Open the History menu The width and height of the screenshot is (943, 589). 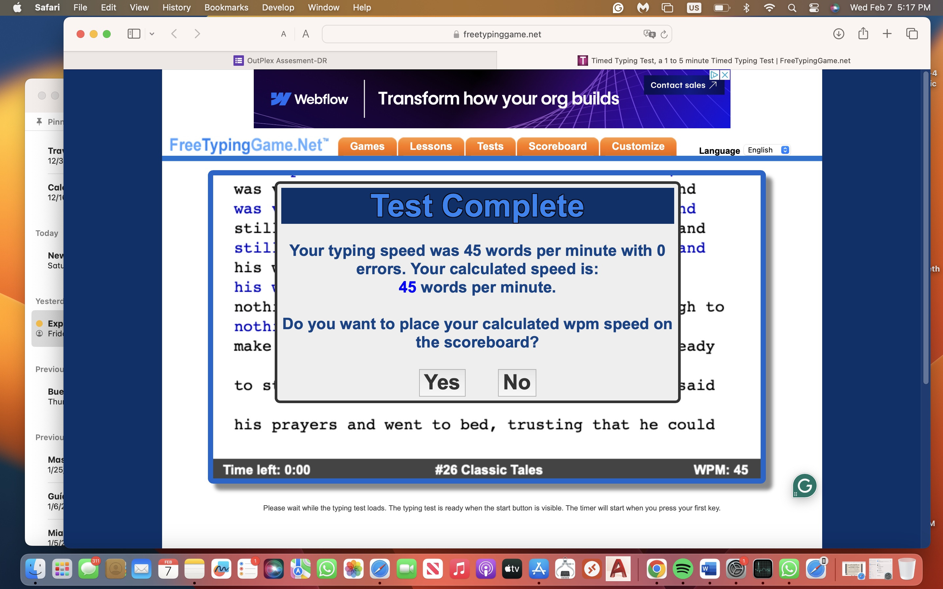click(x=176, y=8)
